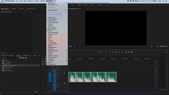This screenshot has height=95, width=169.
Task: Collapse the Audio Effects folder
Action: (1, 64)
